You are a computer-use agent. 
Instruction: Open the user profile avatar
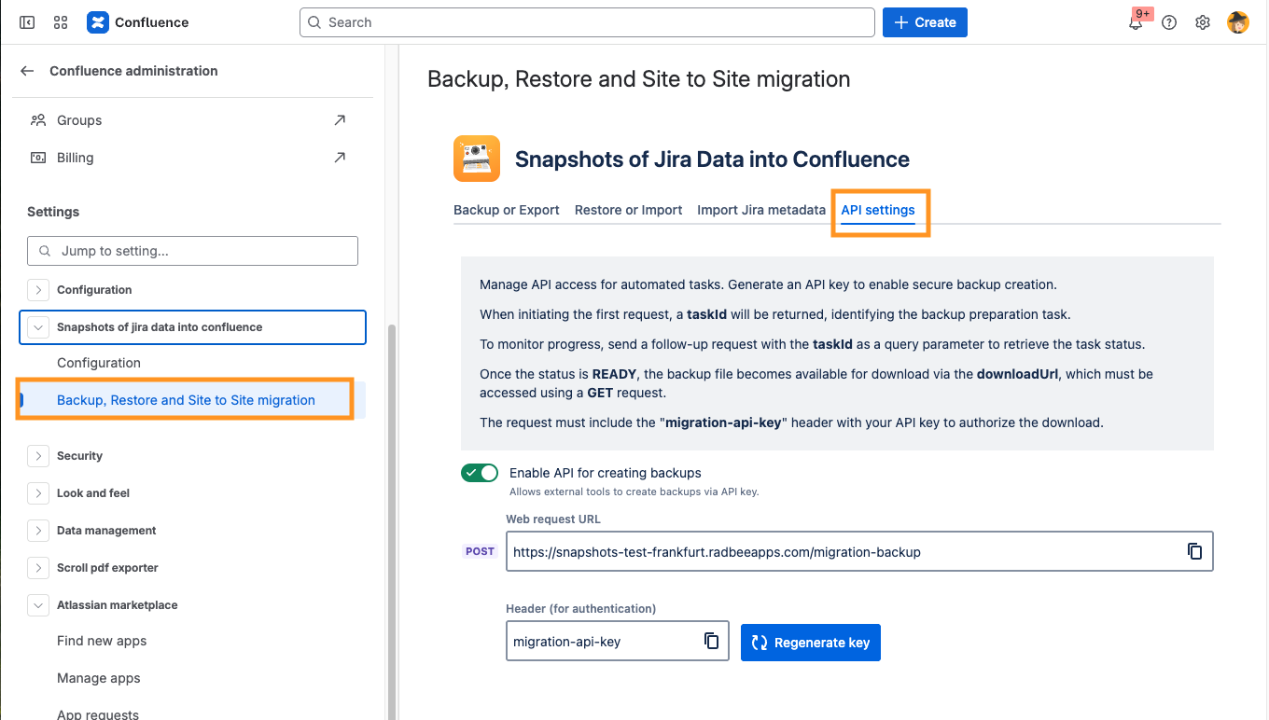pyautogui.click(x=1238, y=22)
